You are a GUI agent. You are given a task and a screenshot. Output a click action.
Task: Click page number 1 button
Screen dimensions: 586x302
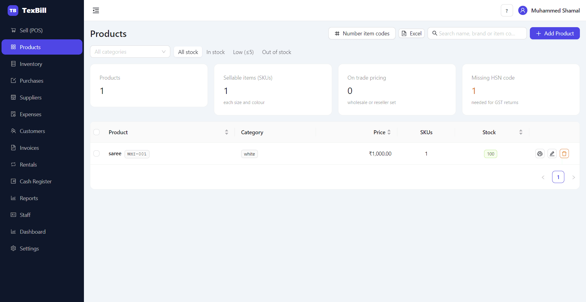[558, 177]
